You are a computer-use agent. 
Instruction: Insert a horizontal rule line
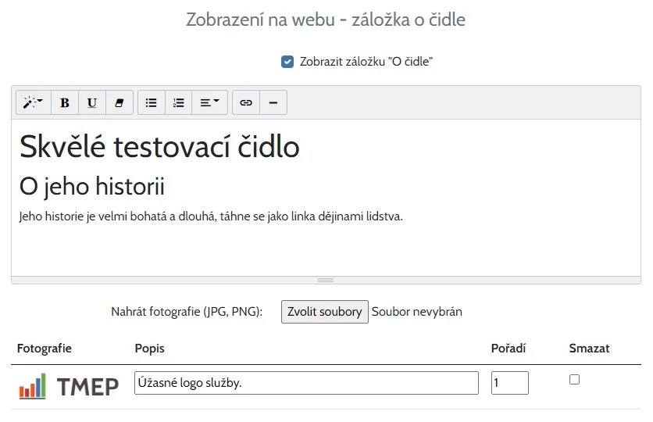pyautogui.click(x=273, y=102)
